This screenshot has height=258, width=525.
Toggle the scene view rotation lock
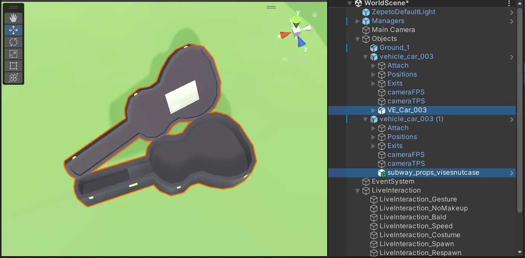pos(315,14)
